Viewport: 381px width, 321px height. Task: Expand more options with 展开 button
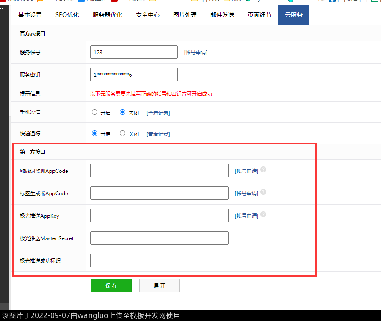(160, 286)
